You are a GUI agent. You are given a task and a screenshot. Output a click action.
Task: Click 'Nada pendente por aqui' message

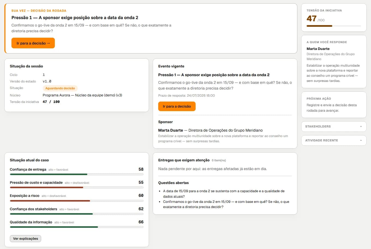click(213, 169)
